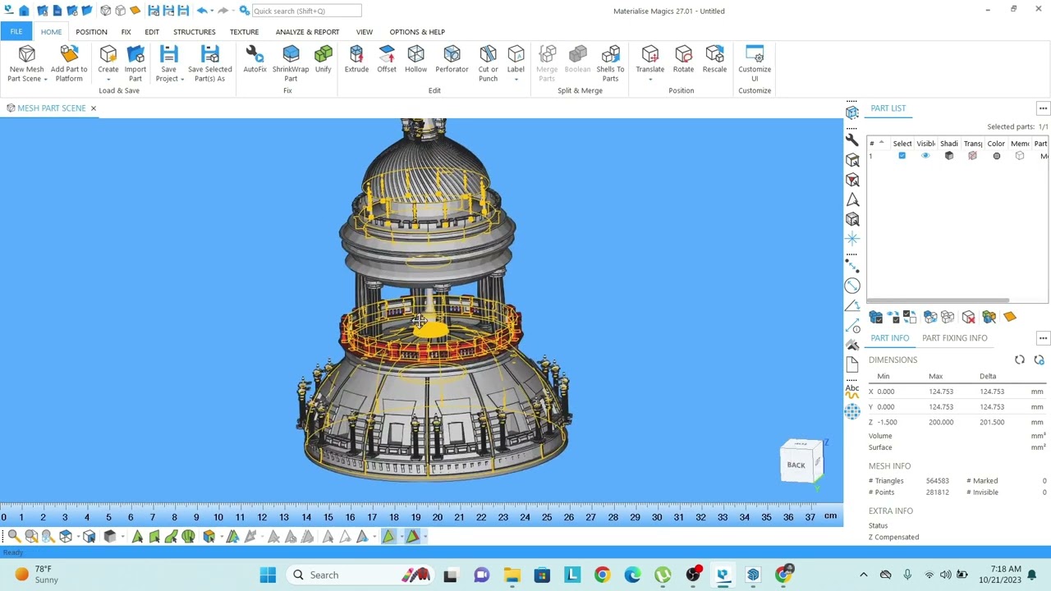Click the delete part icon with red X
Viewport: 1051px width, 591px height.
pos(969,318)
